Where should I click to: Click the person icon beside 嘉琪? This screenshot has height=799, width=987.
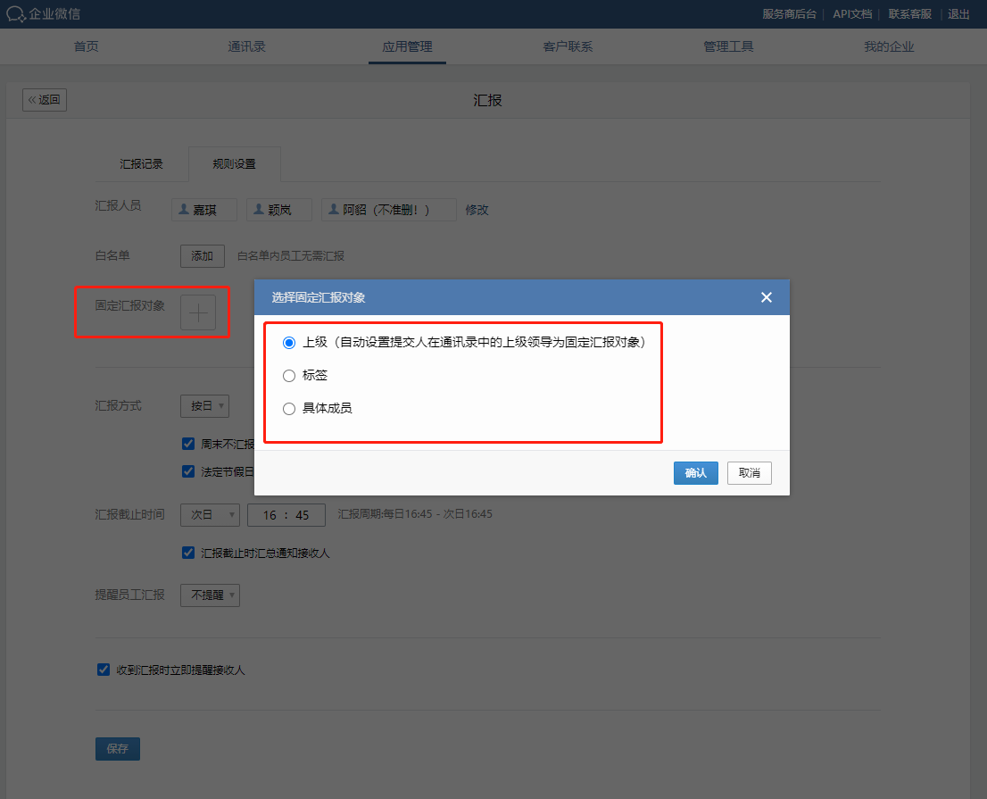coord(184,209)
